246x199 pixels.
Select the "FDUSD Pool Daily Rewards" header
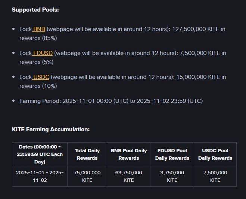[x=172, y=154]
